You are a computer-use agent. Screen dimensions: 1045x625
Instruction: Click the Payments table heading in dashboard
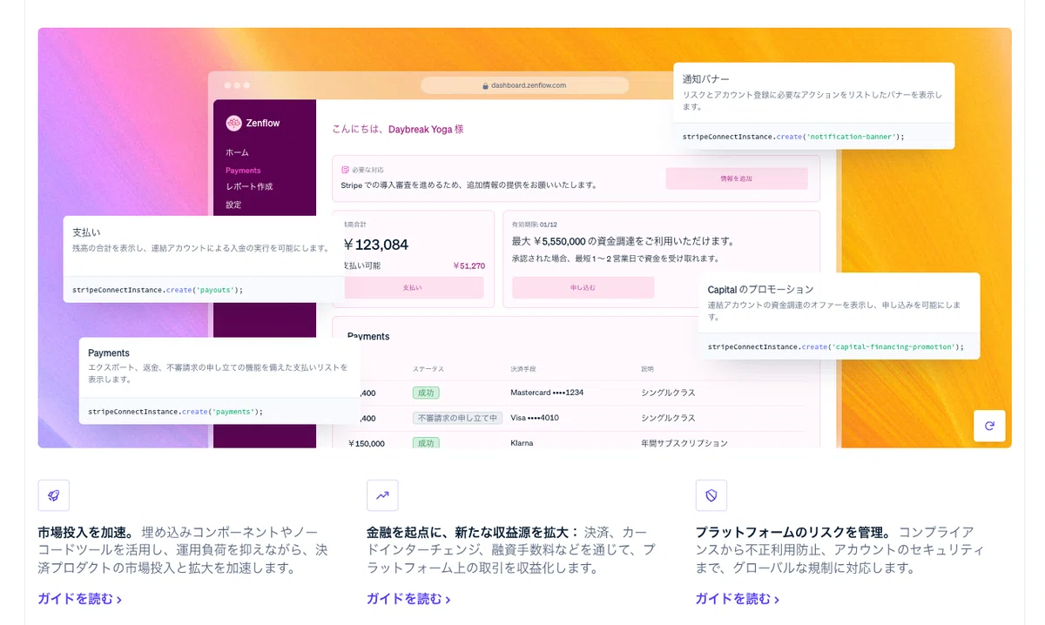(x=368, y=336)
